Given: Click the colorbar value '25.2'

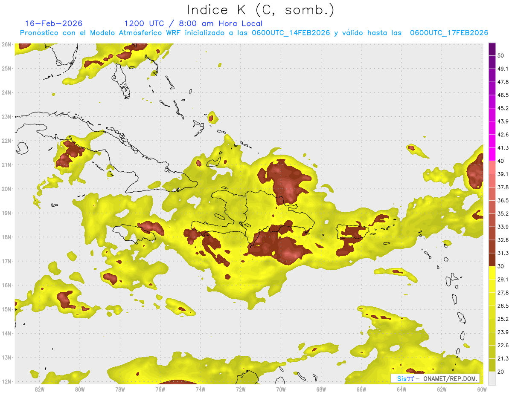Looking at the screenshot, I should 503,319.
